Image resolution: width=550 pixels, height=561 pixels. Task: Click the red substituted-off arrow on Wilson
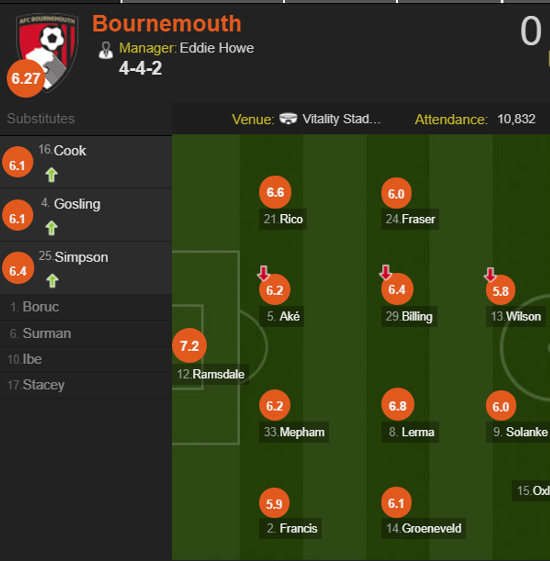tap(491, 274)
